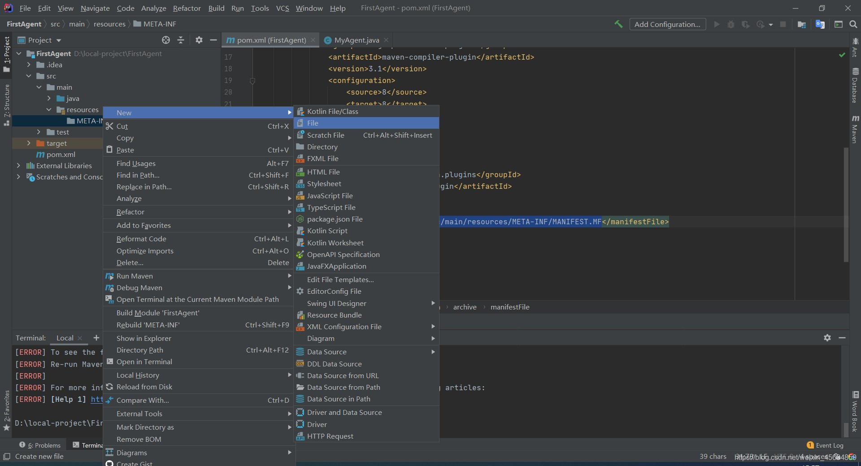Close the MyAgent.java editor tab

point(386,40)
